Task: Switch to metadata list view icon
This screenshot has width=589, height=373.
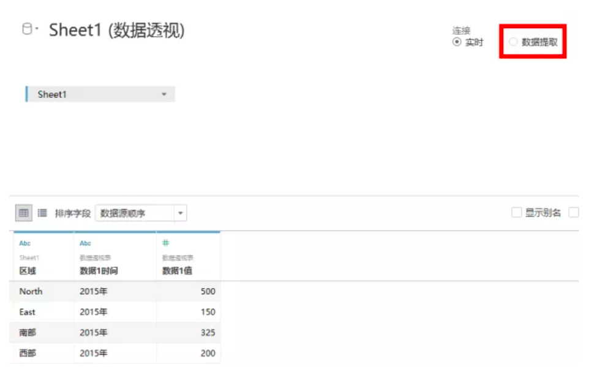Action: tap(42, 213)
